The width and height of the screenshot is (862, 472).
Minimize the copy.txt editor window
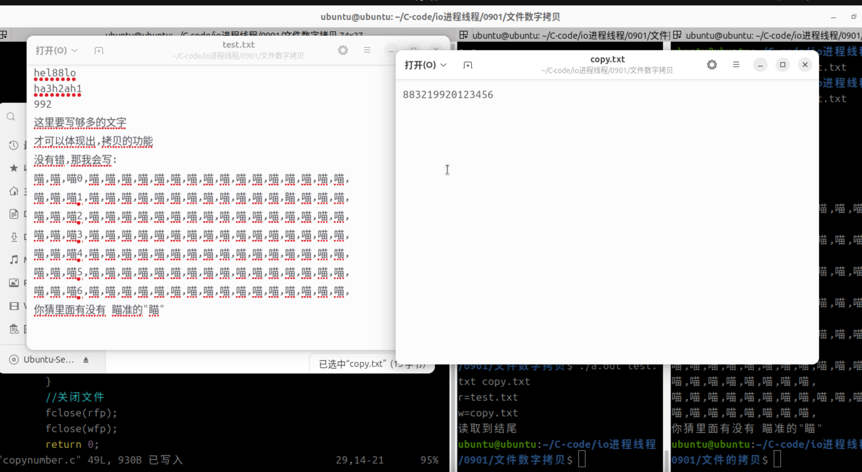(x=760, y=65)
